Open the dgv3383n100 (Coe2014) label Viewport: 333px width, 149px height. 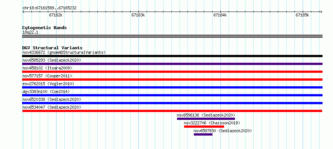tap(46, 91)
